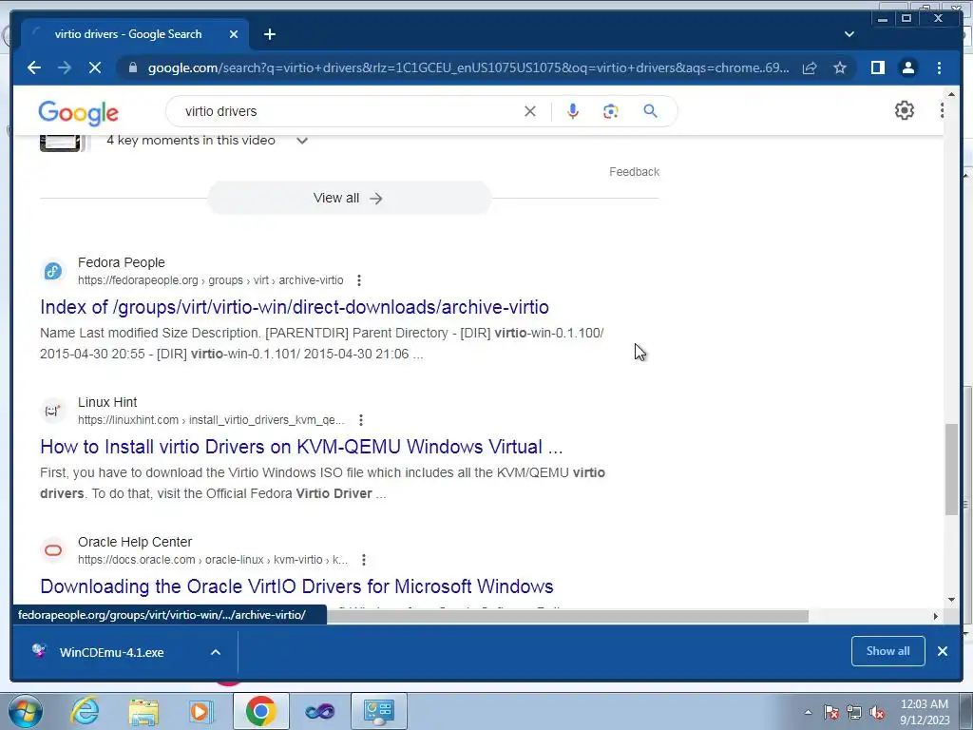Viewport: 973px width, 730px height.
Task: View site information via the lock icon
Action: (132, 67)
